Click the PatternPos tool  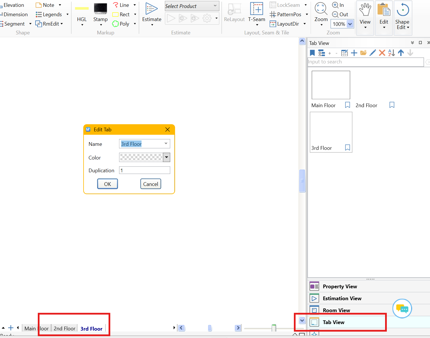286,14
